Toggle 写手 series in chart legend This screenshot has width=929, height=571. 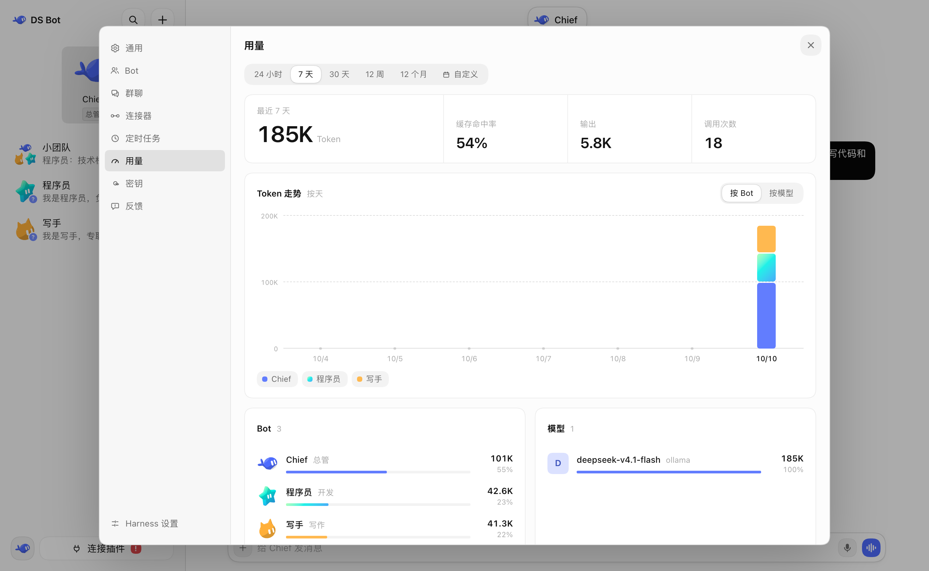click(x=370, y=379)
